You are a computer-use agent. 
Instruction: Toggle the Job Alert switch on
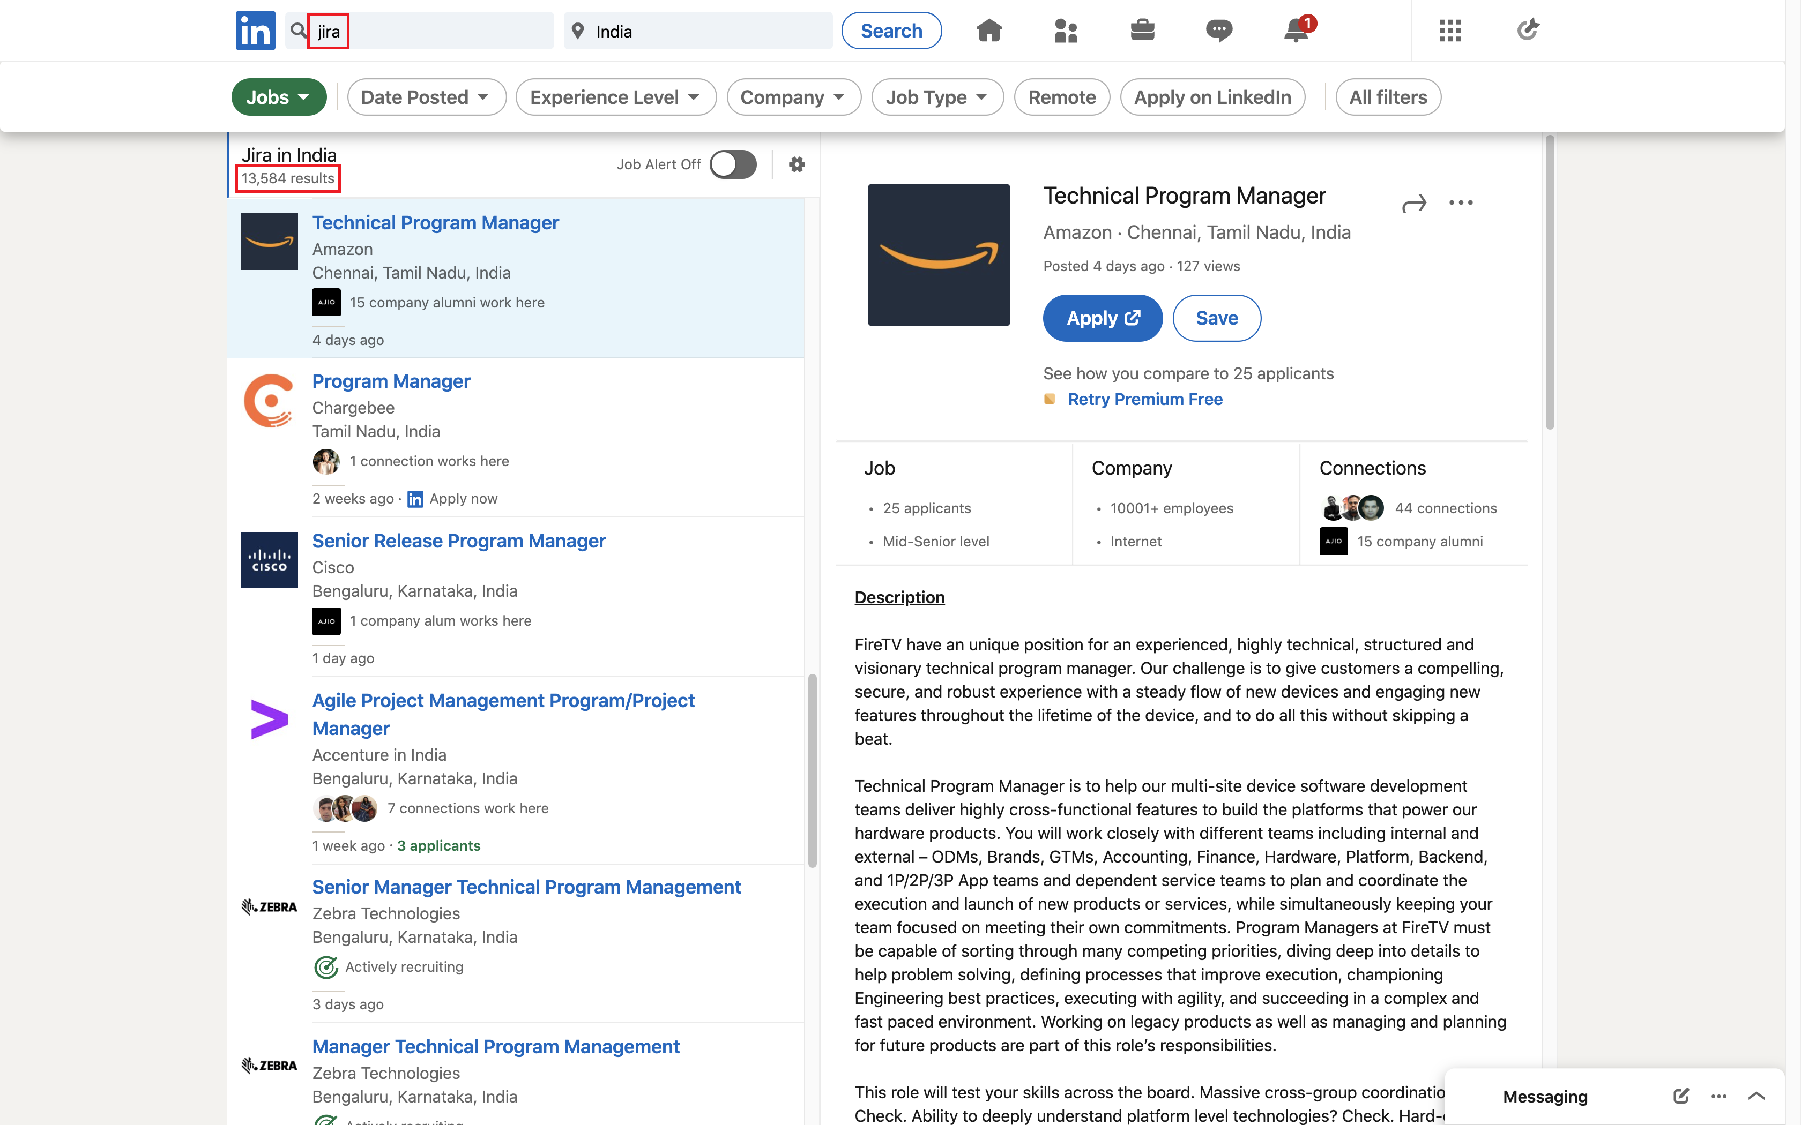733,164
